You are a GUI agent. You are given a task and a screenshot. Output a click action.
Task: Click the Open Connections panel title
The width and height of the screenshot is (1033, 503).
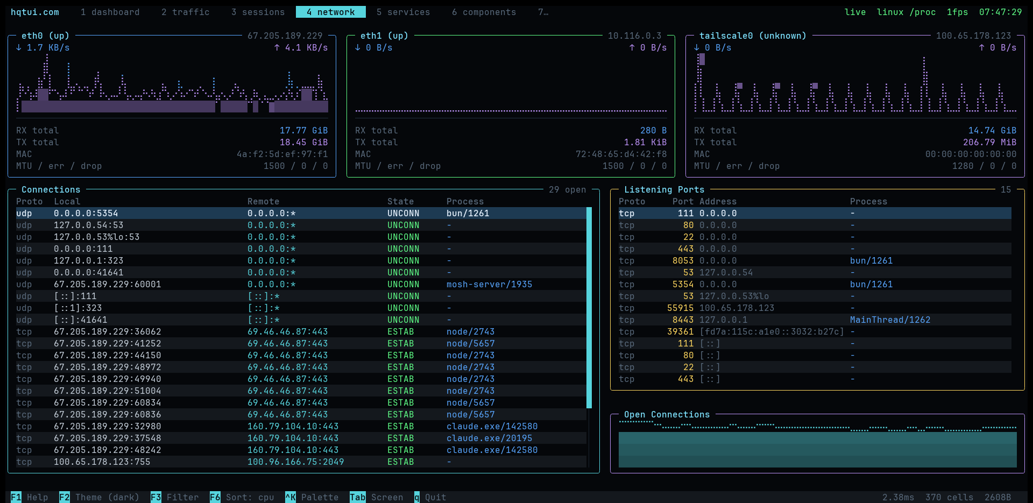tap(667, 414)
